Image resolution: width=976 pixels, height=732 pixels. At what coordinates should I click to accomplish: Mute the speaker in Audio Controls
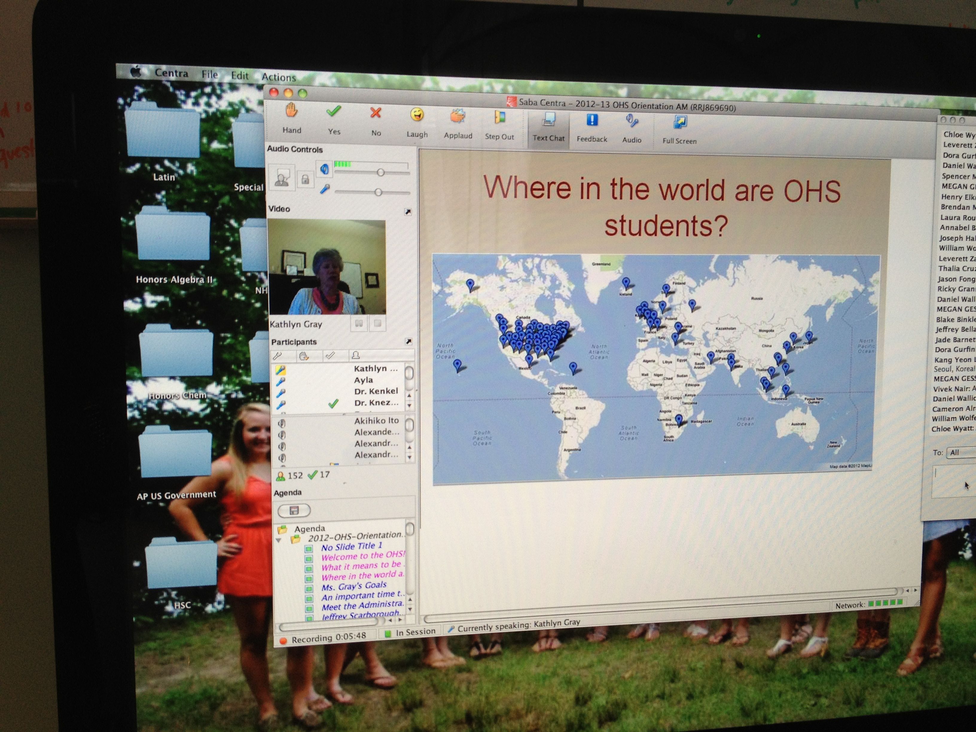point(324,169)
